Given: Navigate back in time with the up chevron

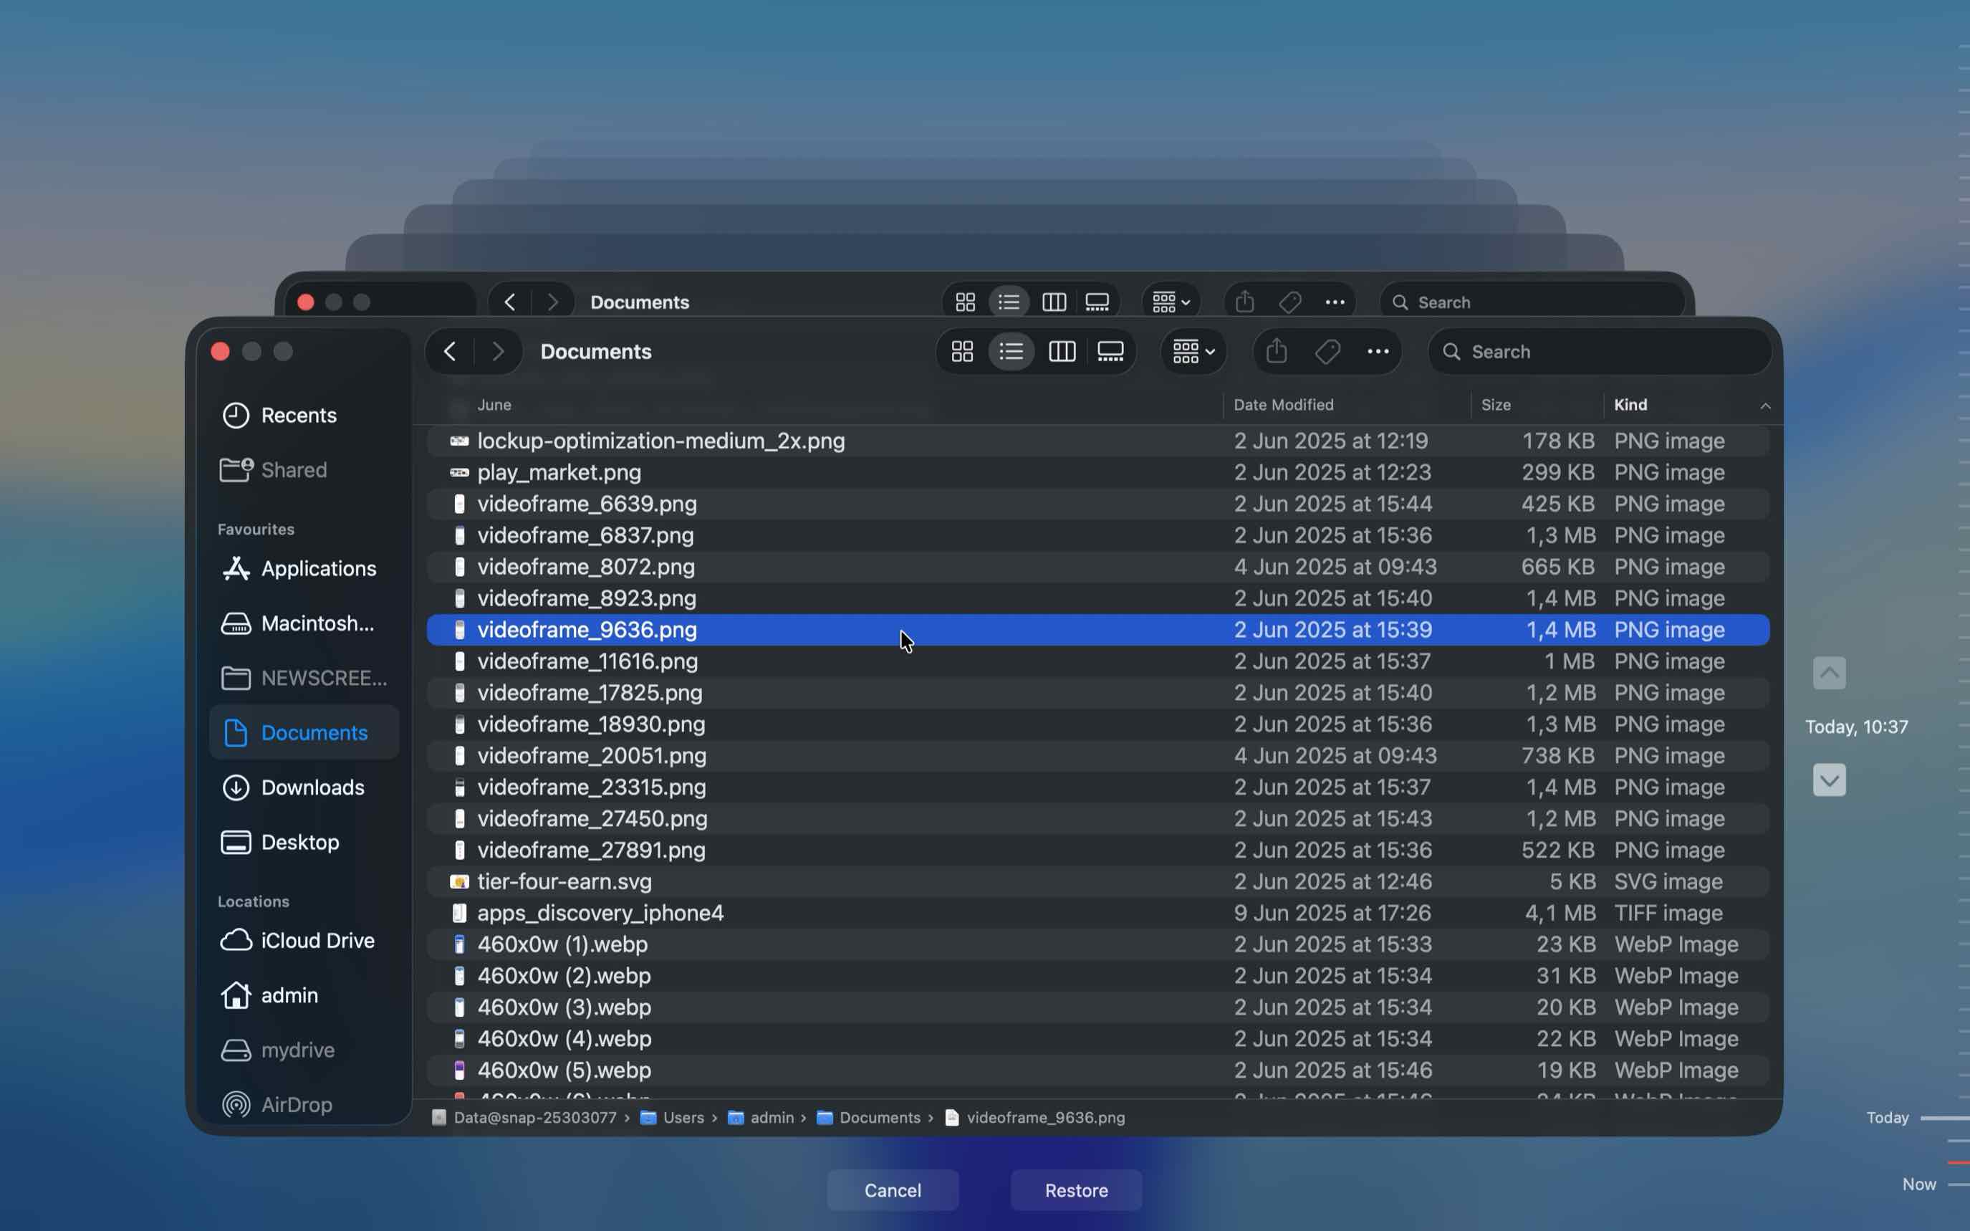Looking at the screenshot, I should [x=1829, y=673].
